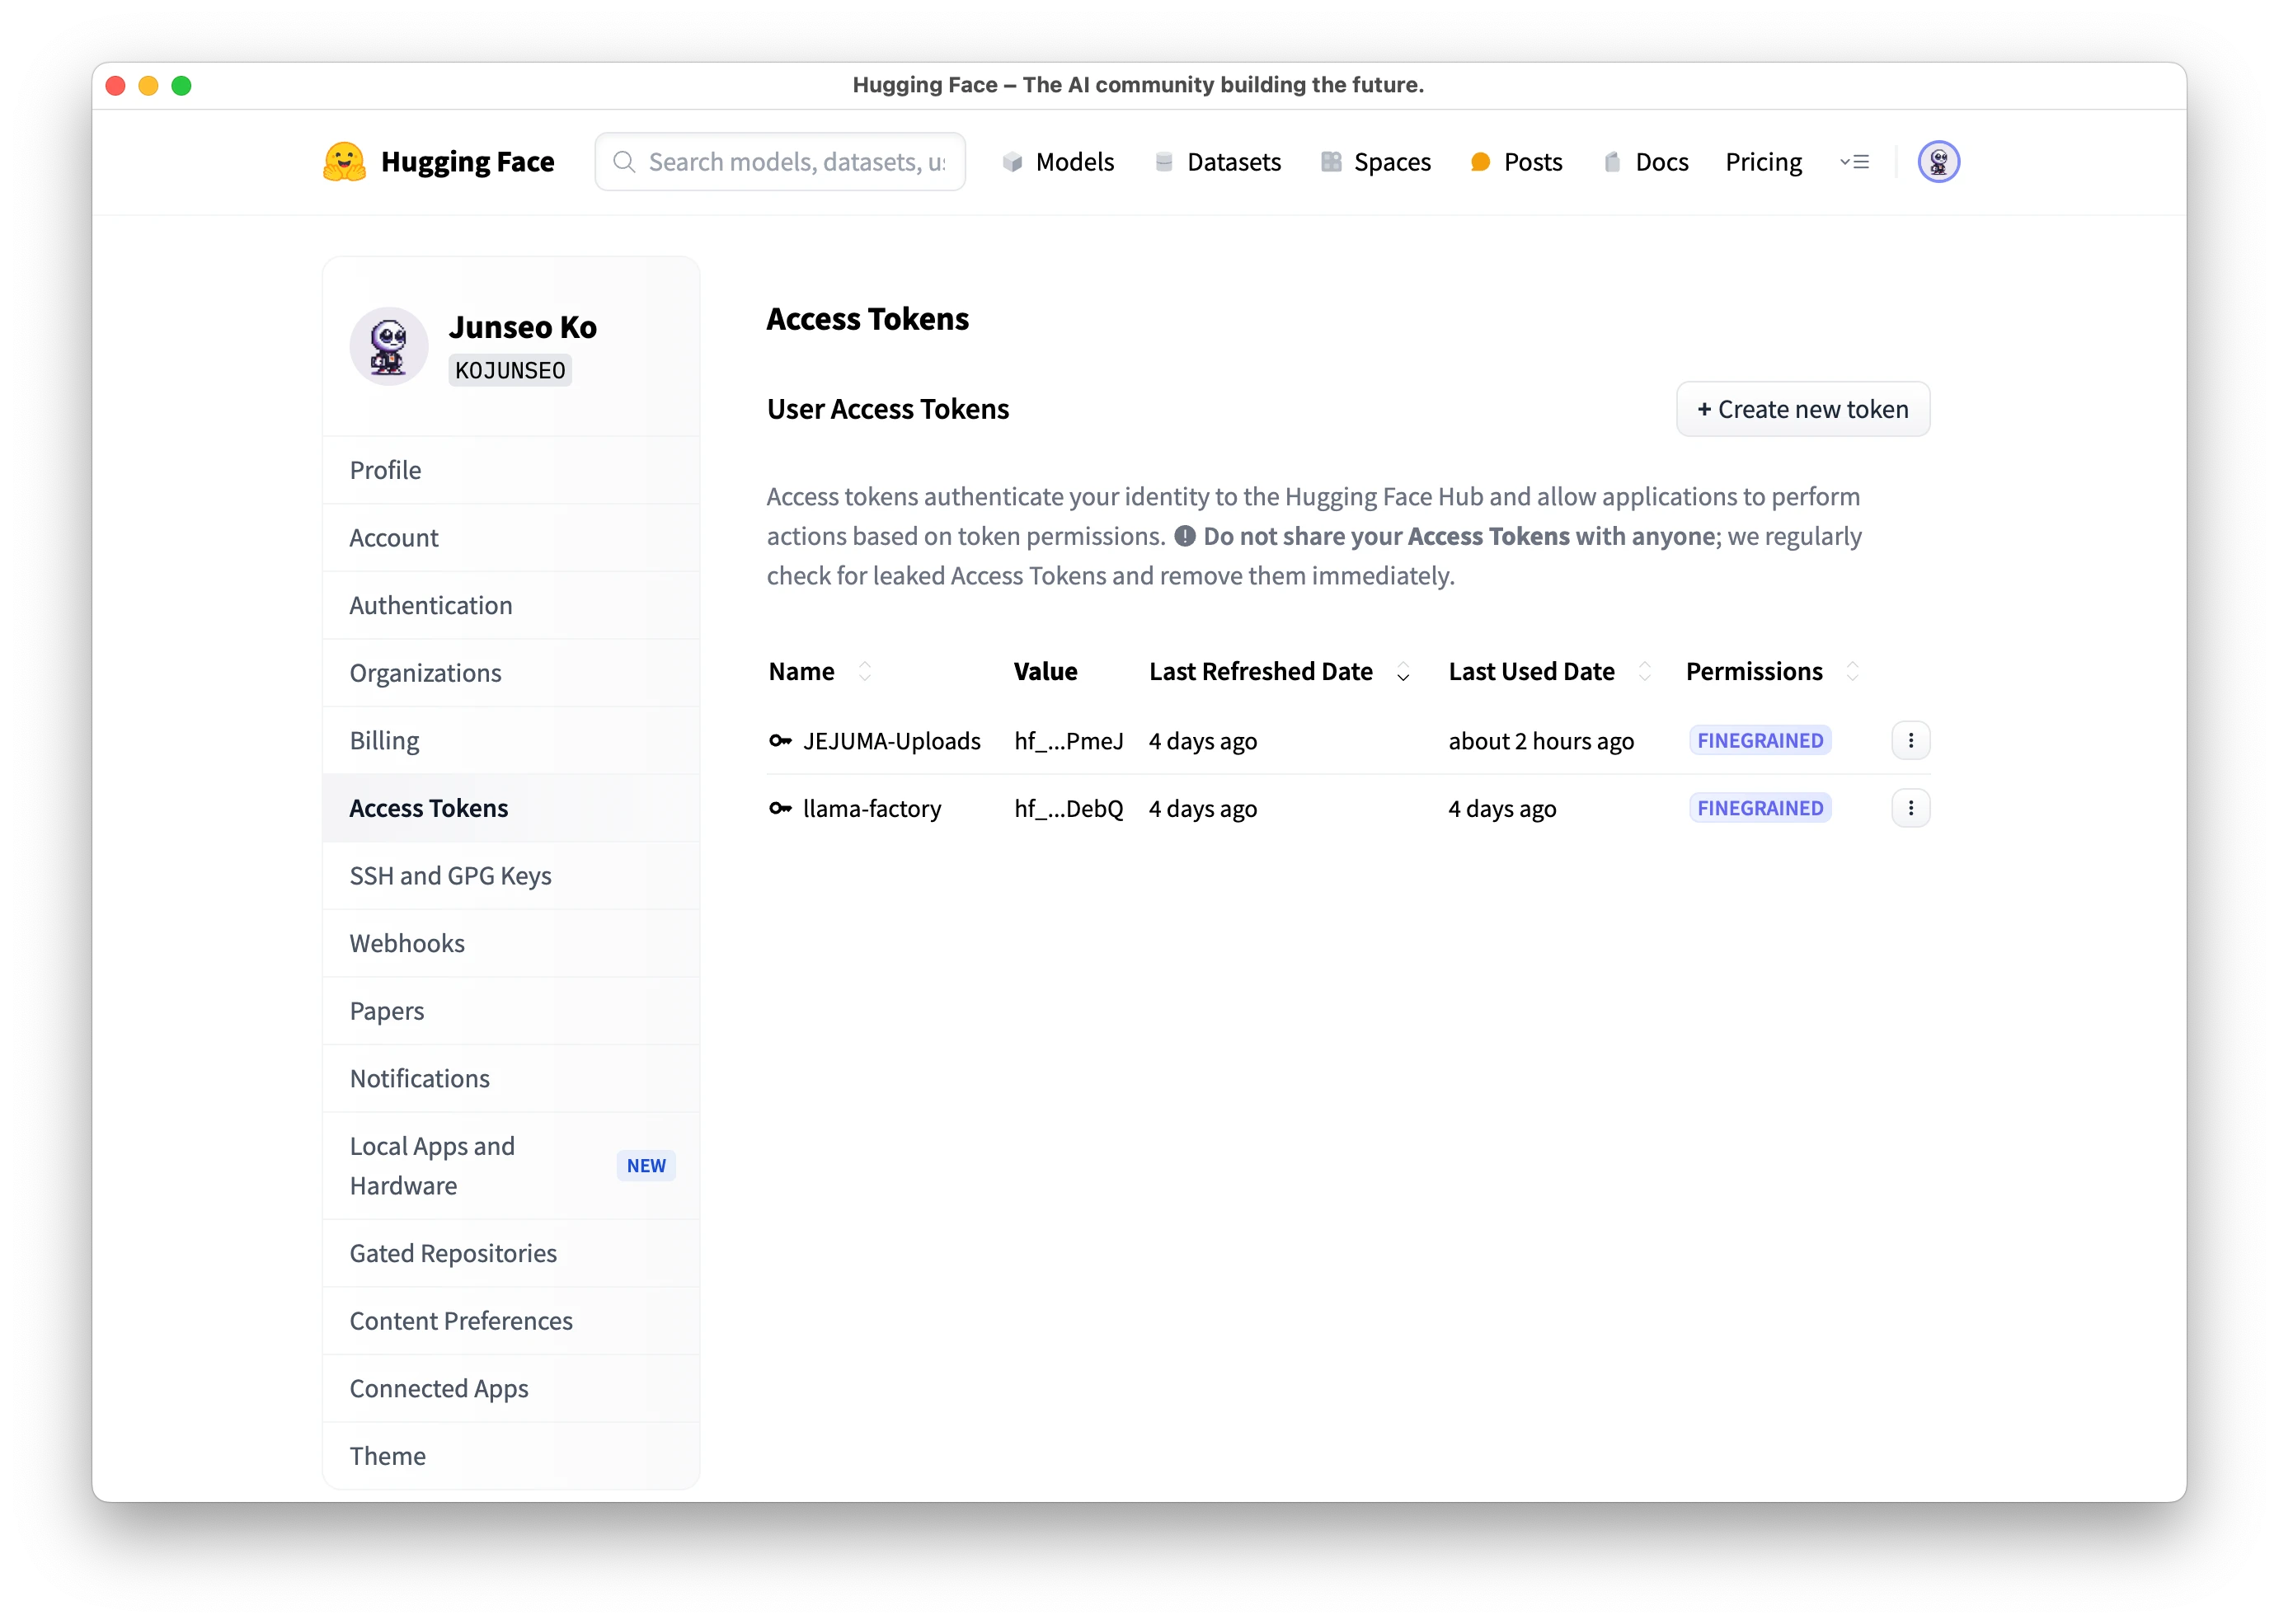The width and height of the screenshot is (2279, 1624).
Task: Click FINEGRAINED badge on llama-factory row
Action: coord(1760,809)
